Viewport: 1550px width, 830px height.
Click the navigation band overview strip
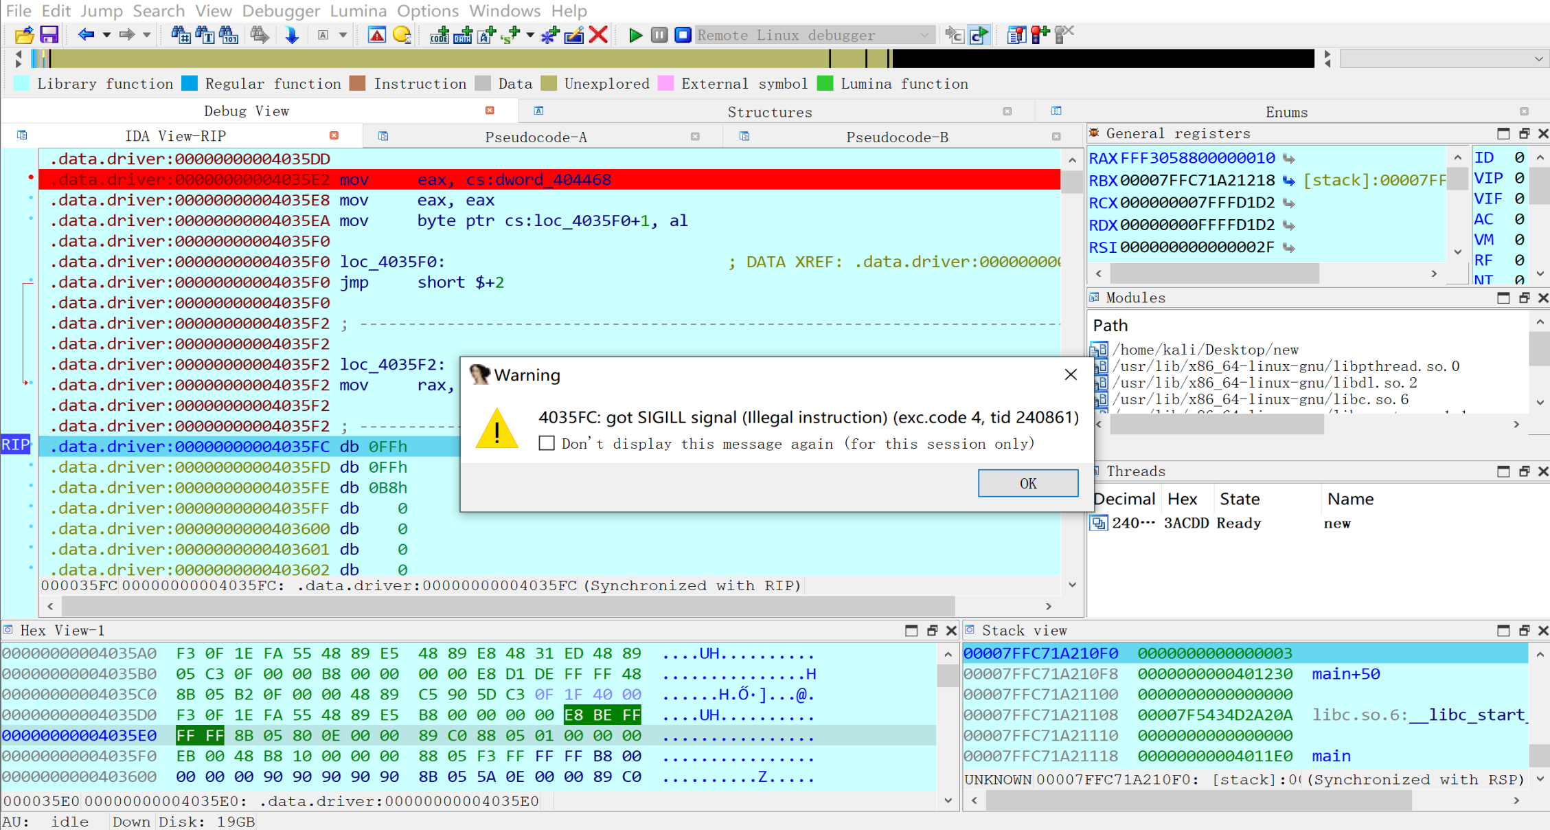[672, 59]
